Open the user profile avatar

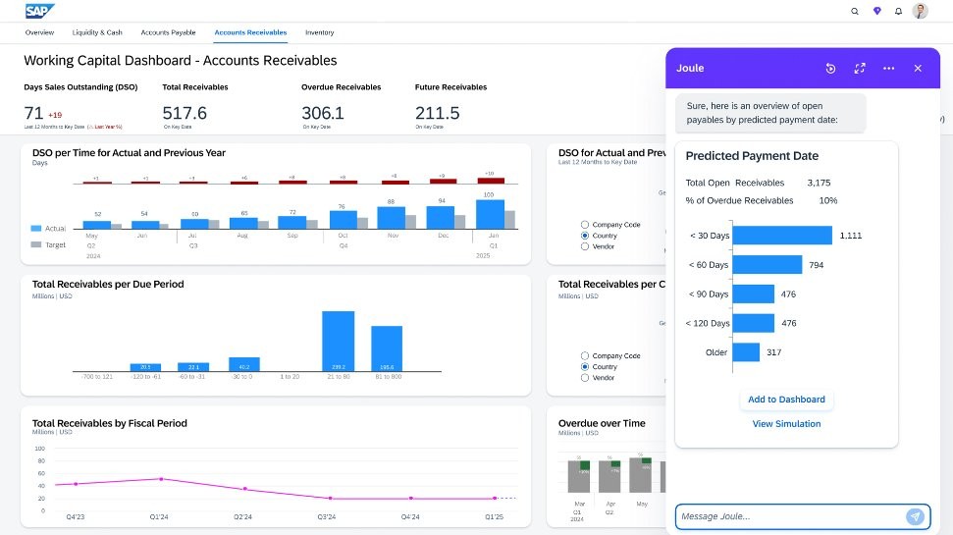pyautogui.click(x=920, y=12)
